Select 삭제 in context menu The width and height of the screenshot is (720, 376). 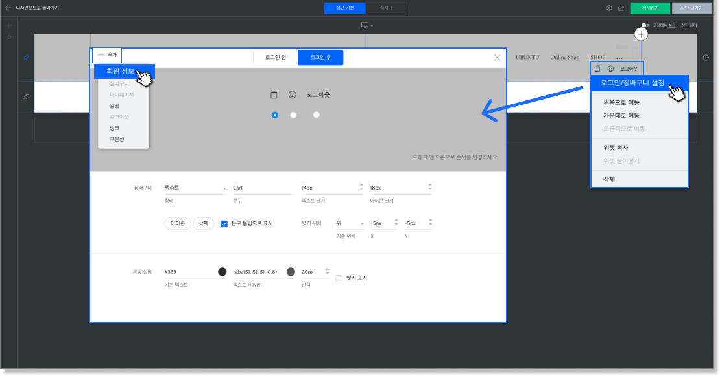click(609, 179)
